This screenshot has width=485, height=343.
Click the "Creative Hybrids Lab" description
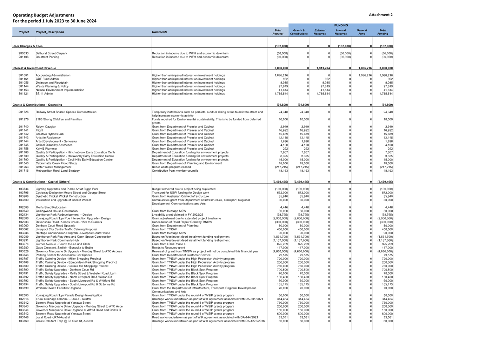coord(49,134)
